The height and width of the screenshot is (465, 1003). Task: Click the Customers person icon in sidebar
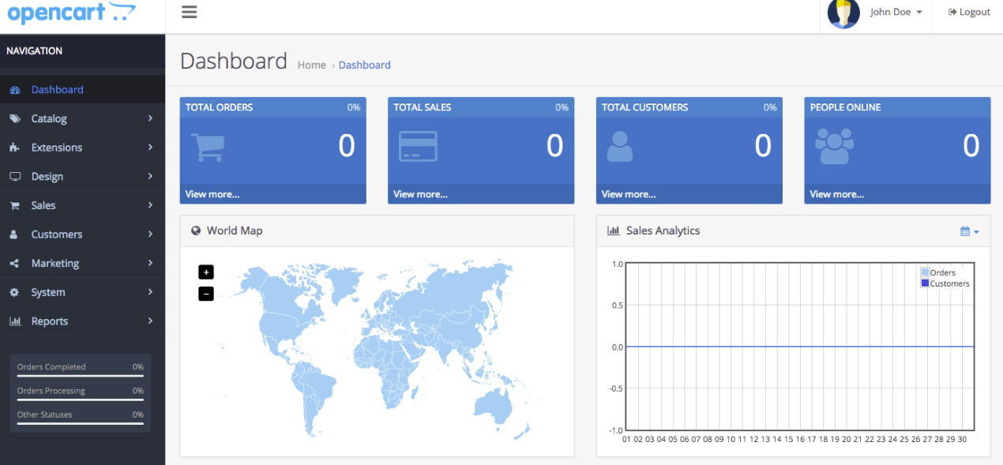(14, 234)
